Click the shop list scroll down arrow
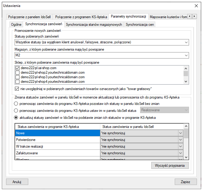The width and height of the screenshot is (203, 191). pyautogui.click(x=186, y=81)
